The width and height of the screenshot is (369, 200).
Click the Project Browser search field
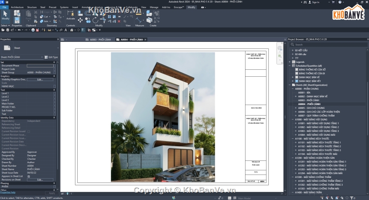point(328,45)
